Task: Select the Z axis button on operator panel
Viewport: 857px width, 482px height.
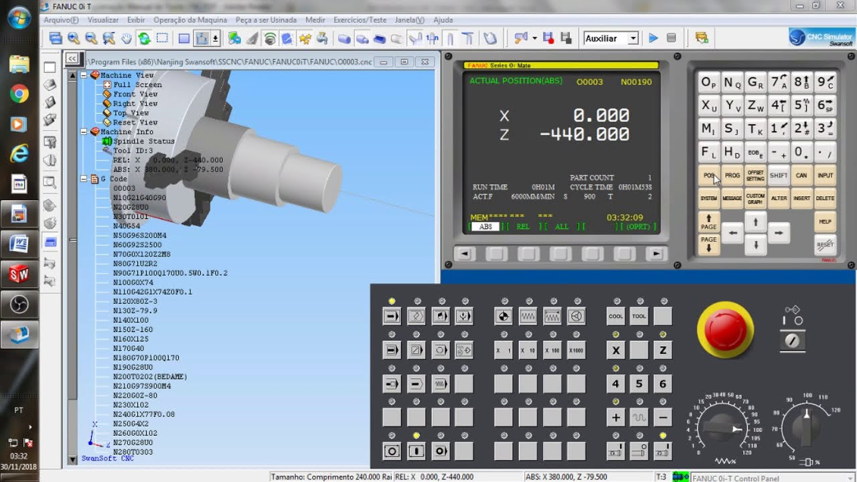Action: 663,350
